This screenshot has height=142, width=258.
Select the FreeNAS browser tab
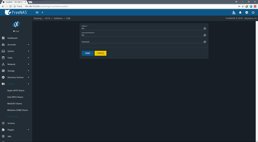pos(14,2)
